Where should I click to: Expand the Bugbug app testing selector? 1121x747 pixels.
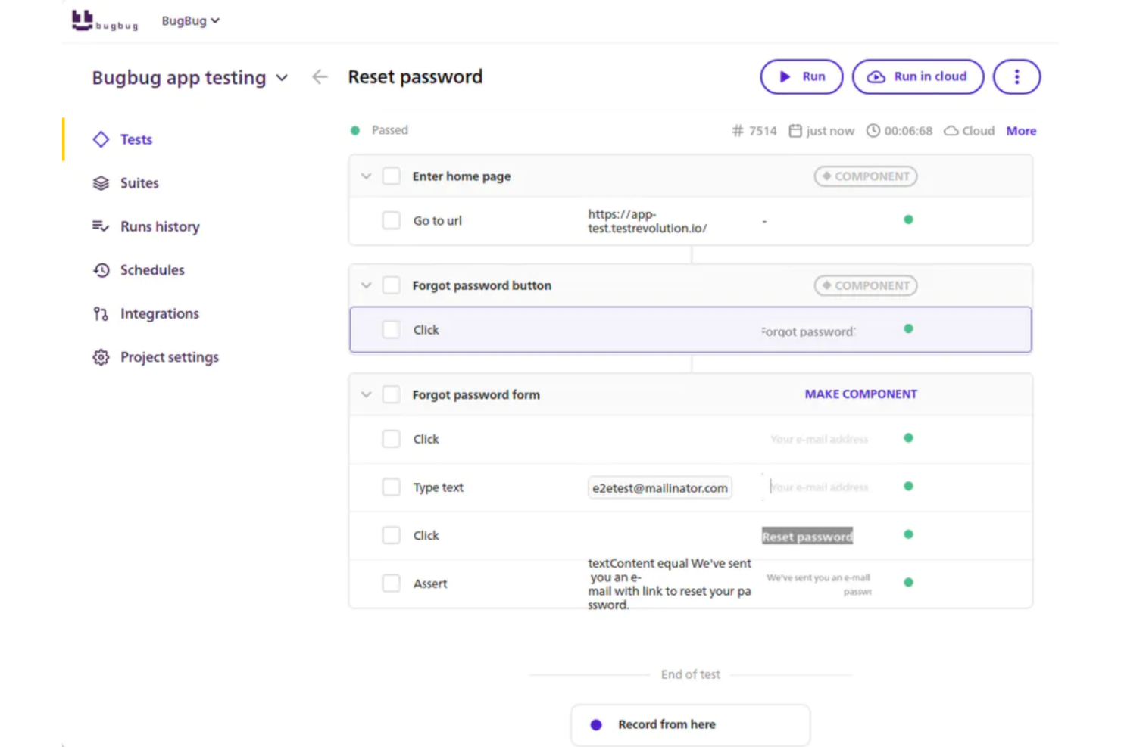(x=282, y=77)
